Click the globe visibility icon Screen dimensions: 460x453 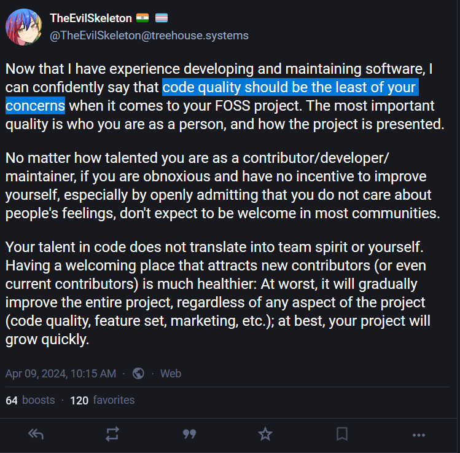pyautogui.click(x=138, y=373)
